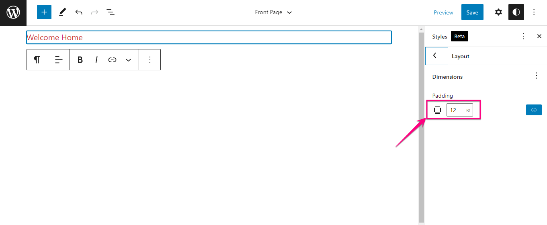The width and height of the screenshot is (547, 225).
Task: Redo the last change
Action: 95,12
